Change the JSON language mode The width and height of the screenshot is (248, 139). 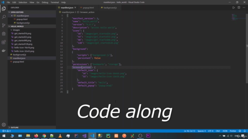(x=225, y=131)
